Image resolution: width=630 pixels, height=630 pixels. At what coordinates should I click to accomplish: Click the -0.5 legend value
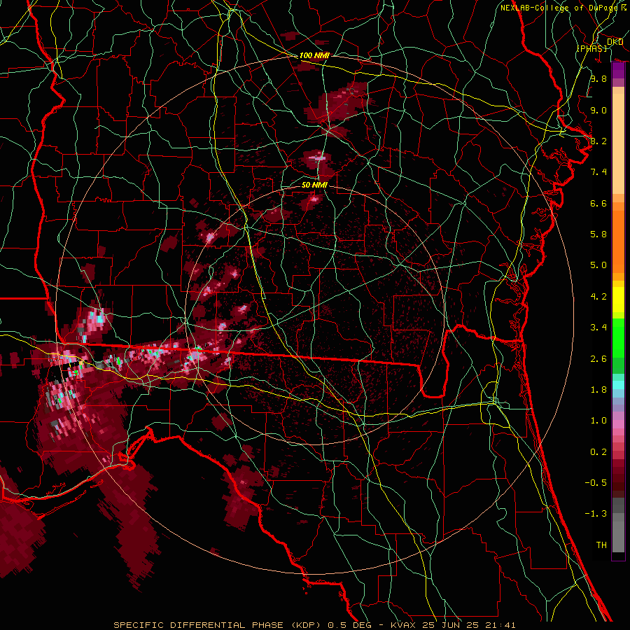(x=596, y=483)
